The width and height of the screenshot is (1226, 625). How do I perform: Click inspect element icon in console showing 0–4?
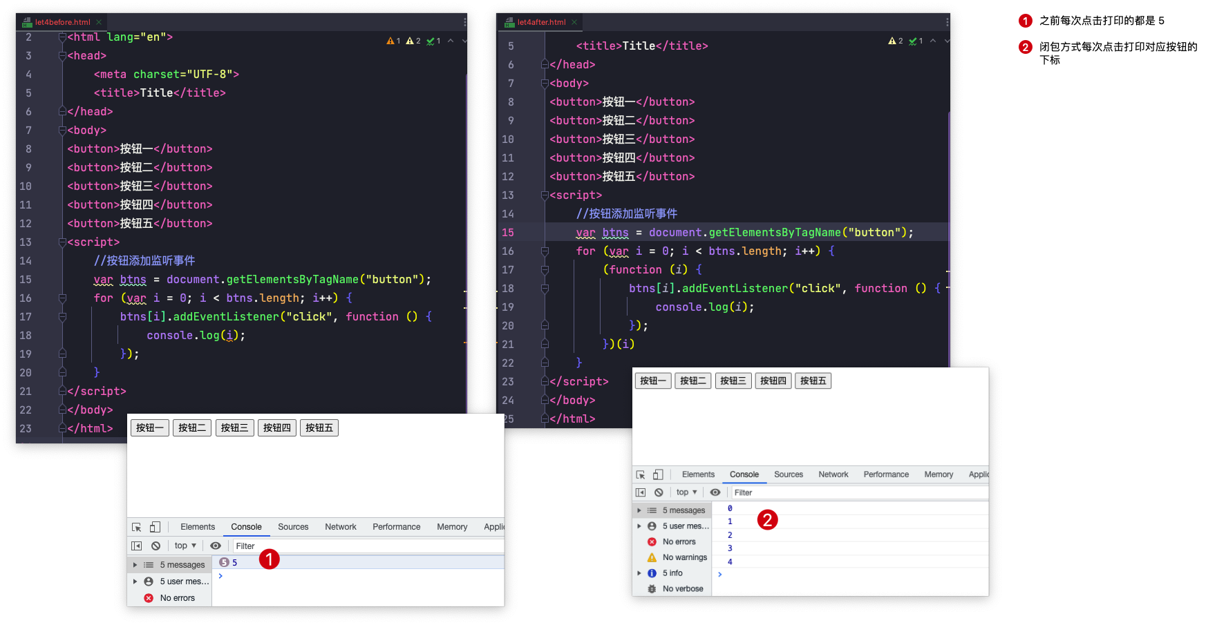[x=641, y=474]
